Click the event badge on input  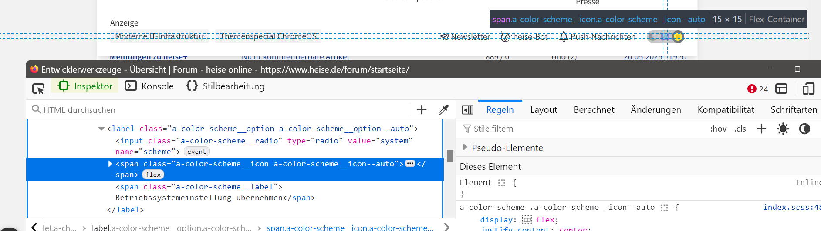[x=196, y=152]
